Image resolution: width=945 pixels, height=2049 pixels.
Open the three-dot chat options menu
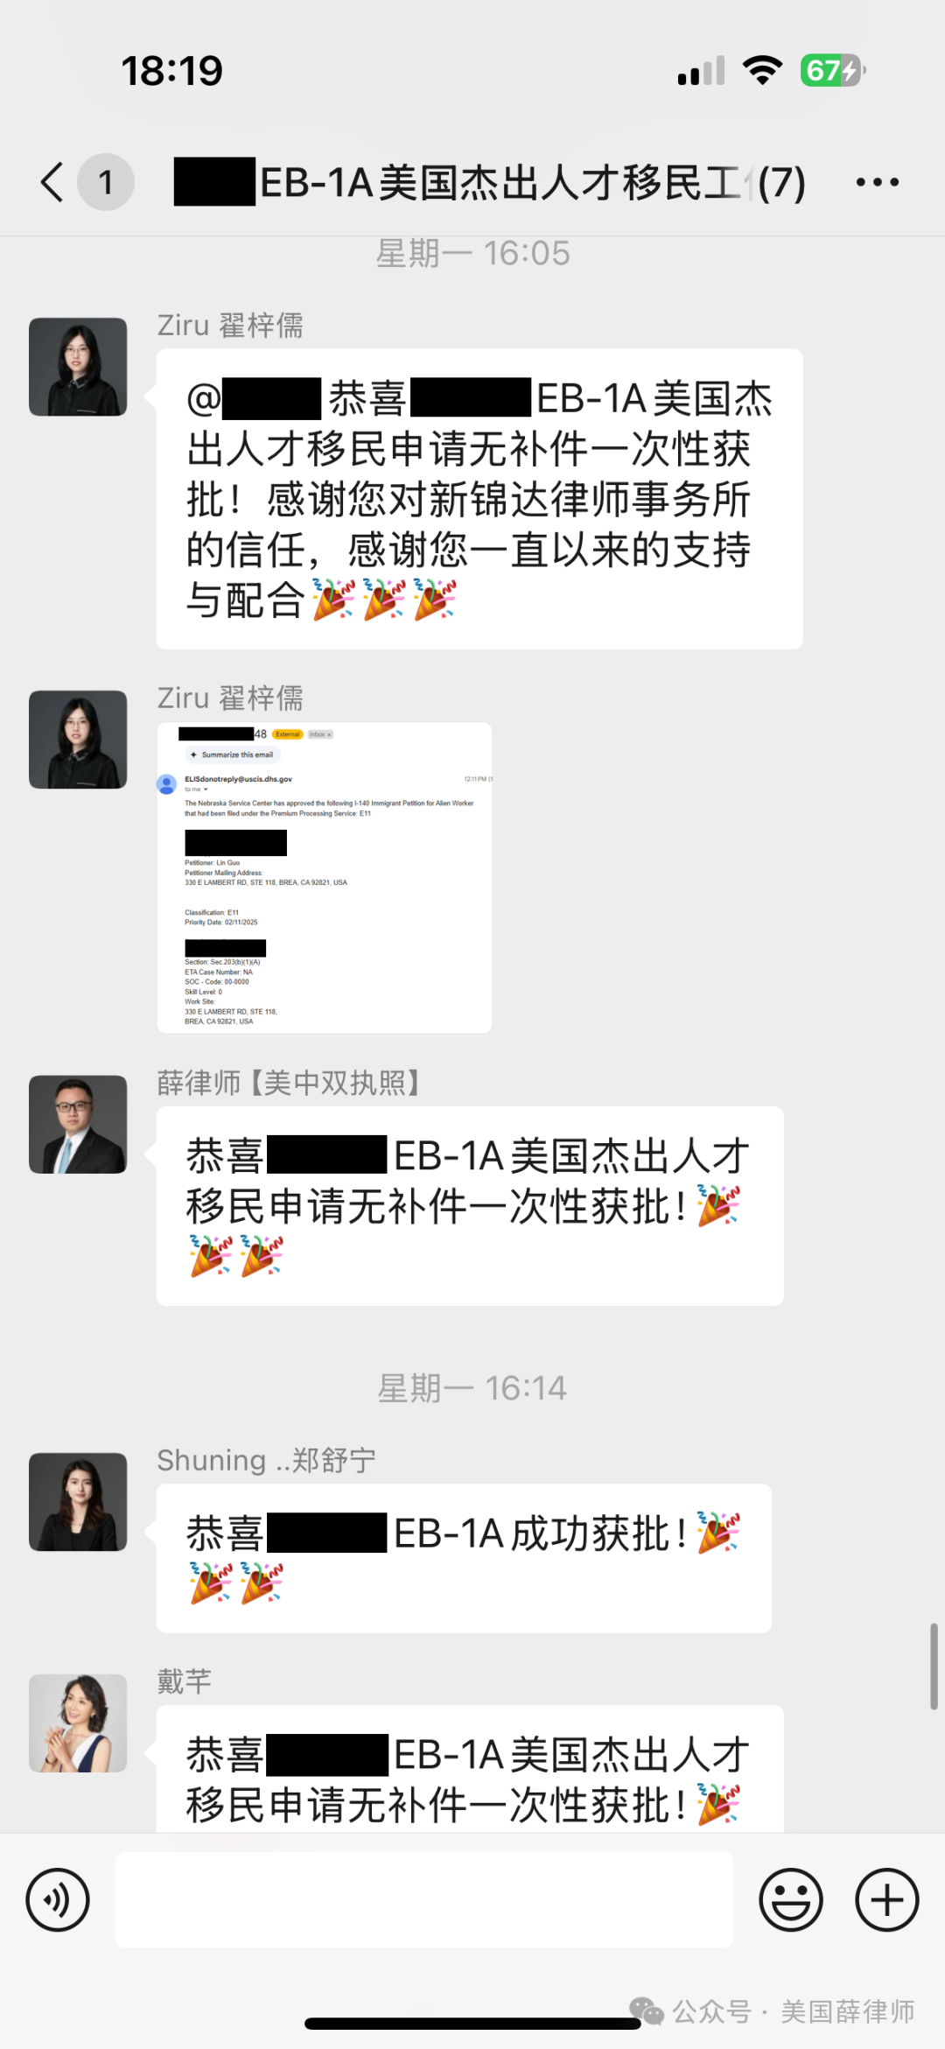click(x=877, y=182)
